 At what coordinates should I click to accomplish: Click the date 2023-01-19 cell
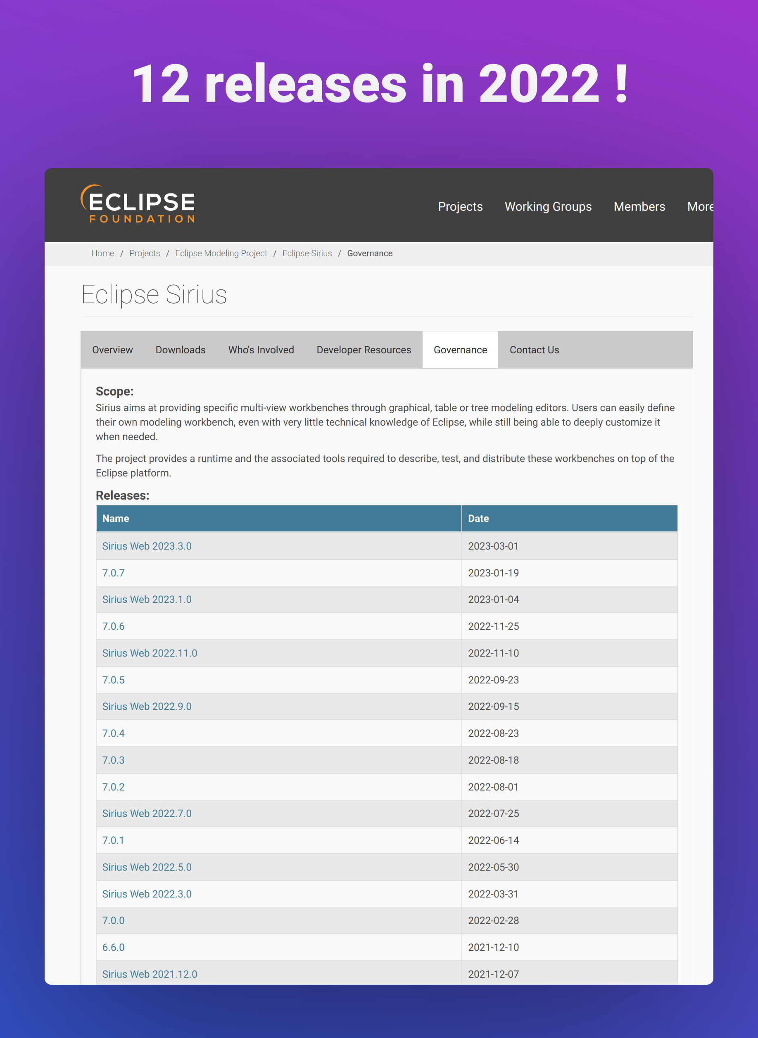(x=569, y=573)
